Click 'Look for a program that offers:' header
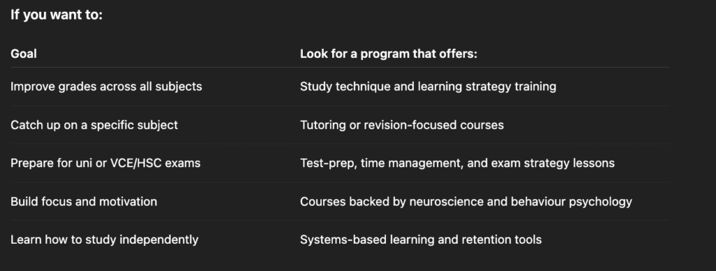The width and height of the screenshot is (716, 271). [388, 54]
